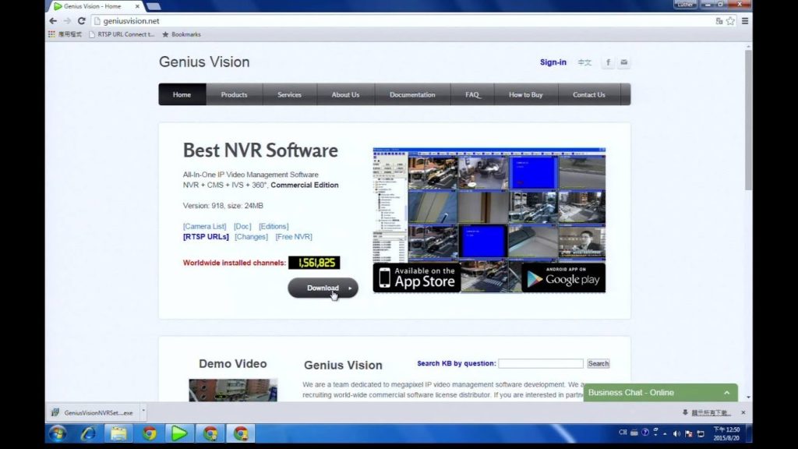
Task: Click the Sign-in link
Action: [x=553, y=62]
